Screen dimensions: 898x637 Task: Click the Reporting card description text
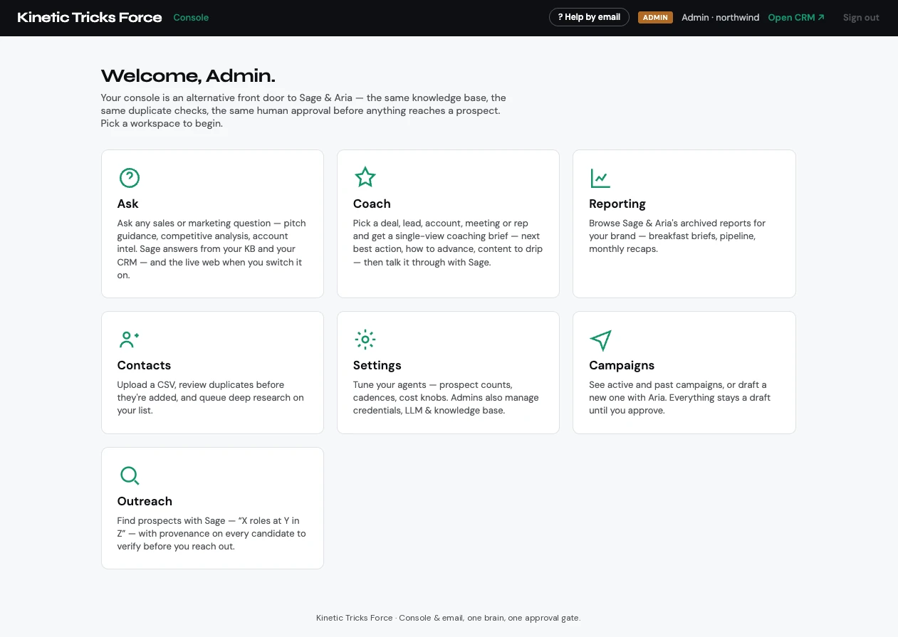coord(677,236)
